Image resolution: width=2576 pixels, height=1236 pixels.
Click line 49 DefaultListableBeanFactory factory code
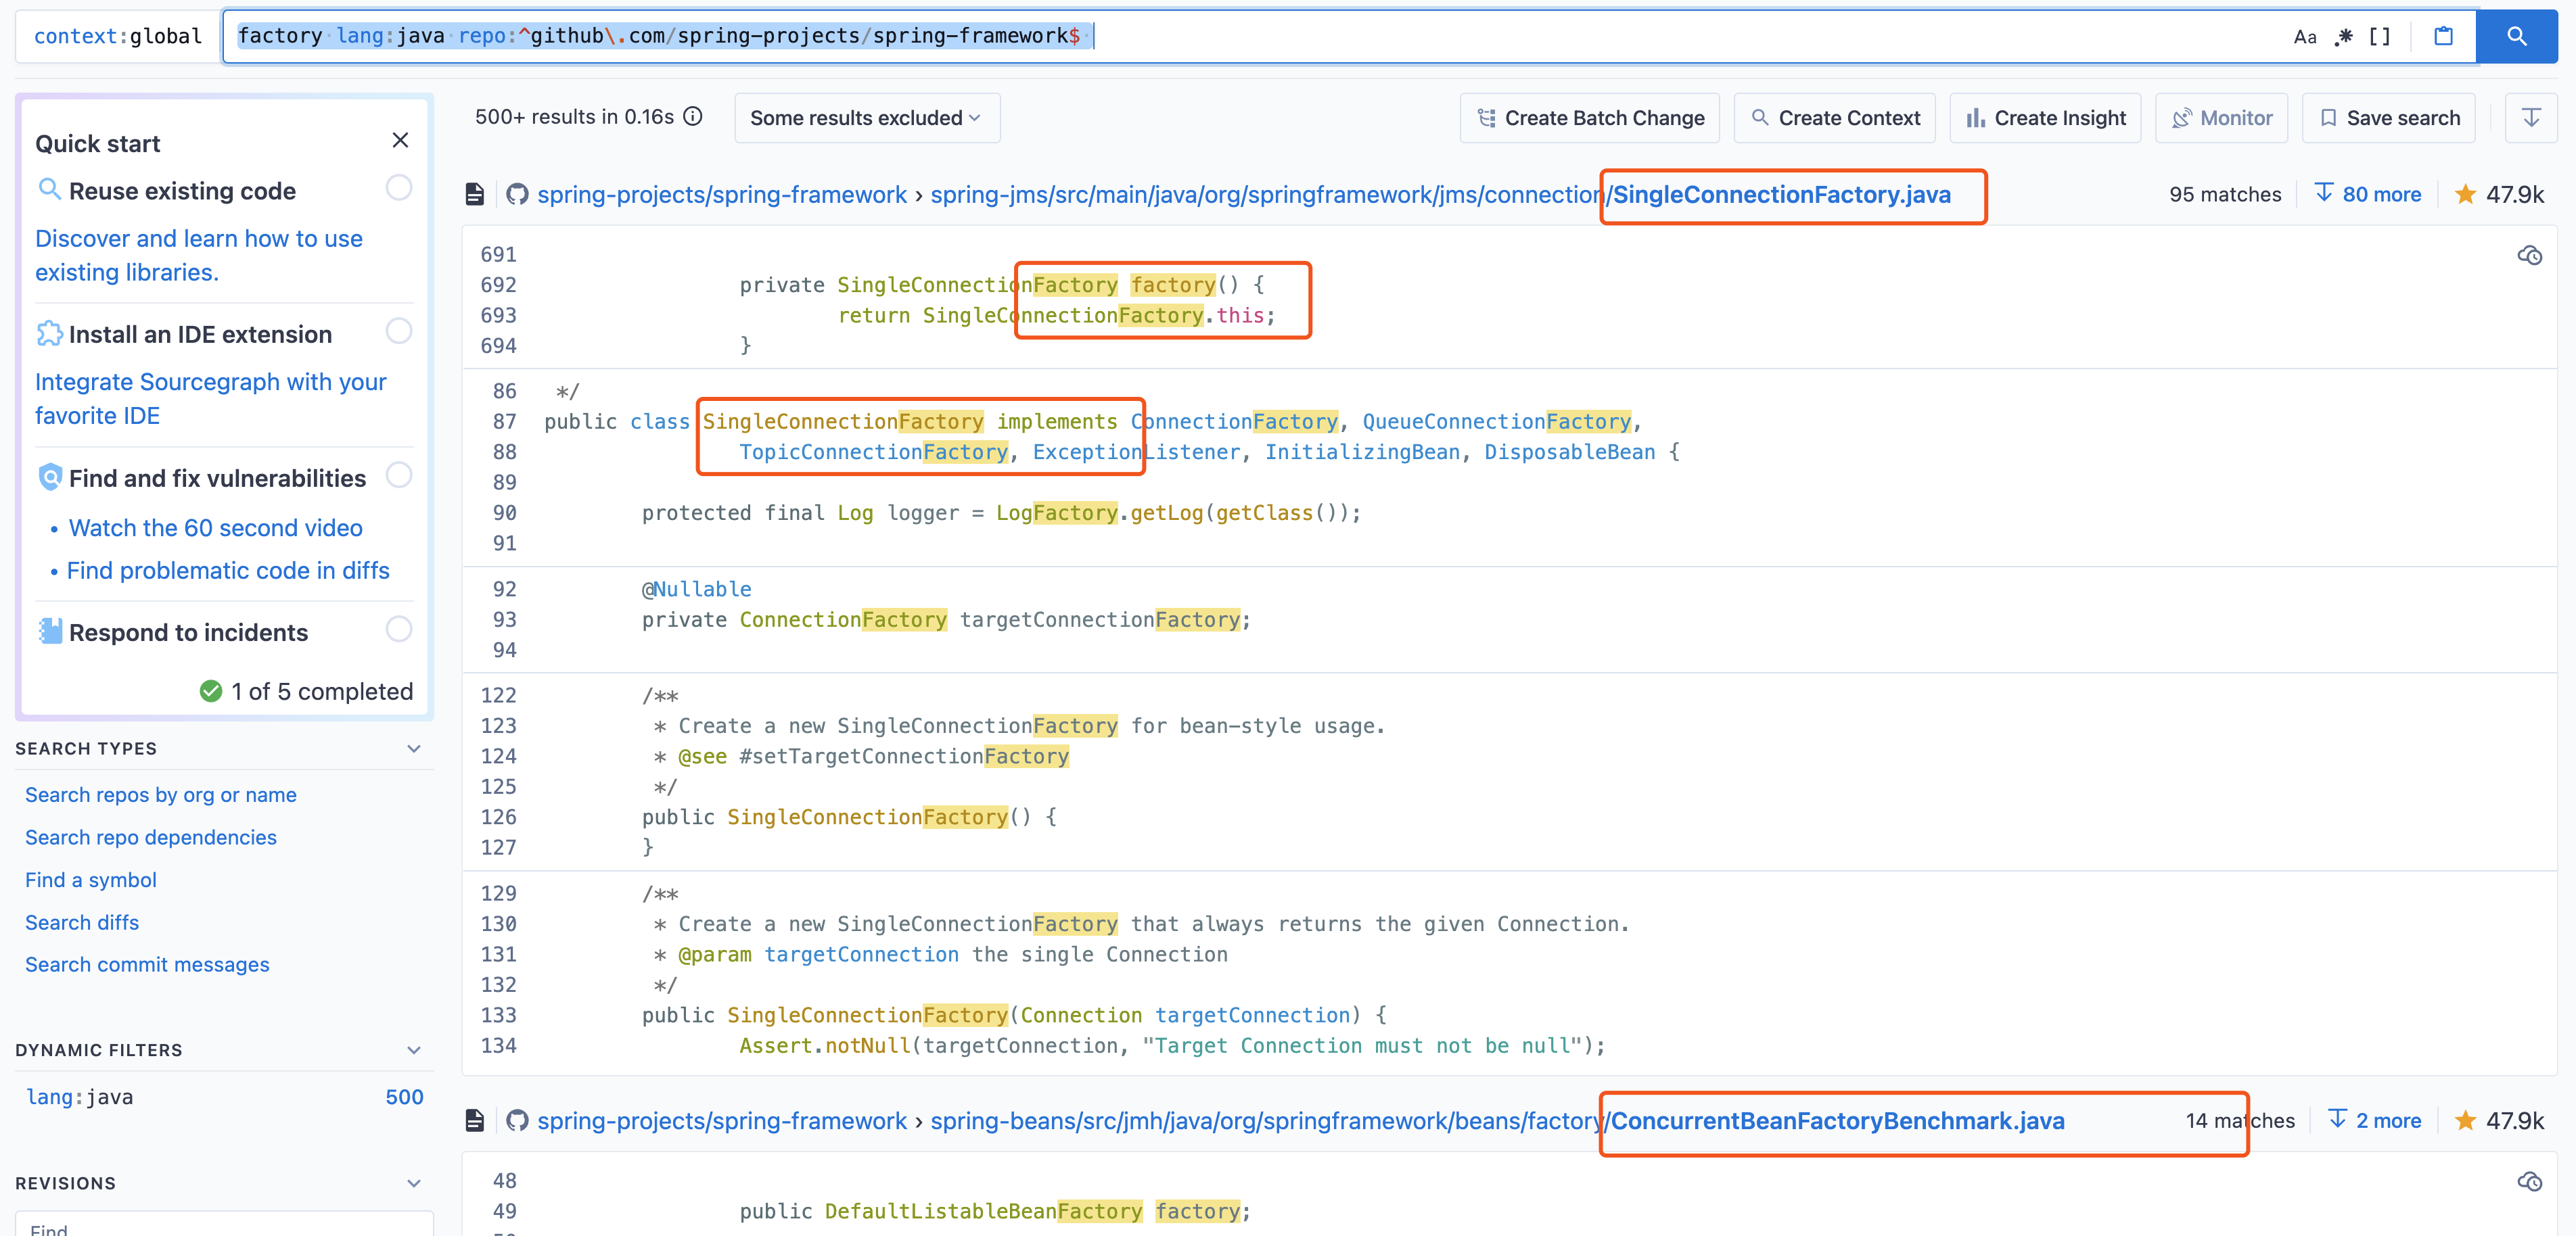tap(995, 1211)
